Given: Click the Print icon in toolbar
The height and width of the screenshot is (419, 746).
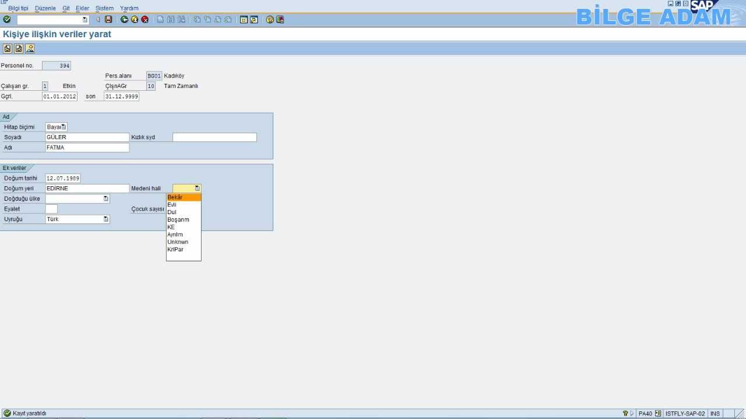Looking at the screenshot, I should pyautogui.click(x=161, y=20).
